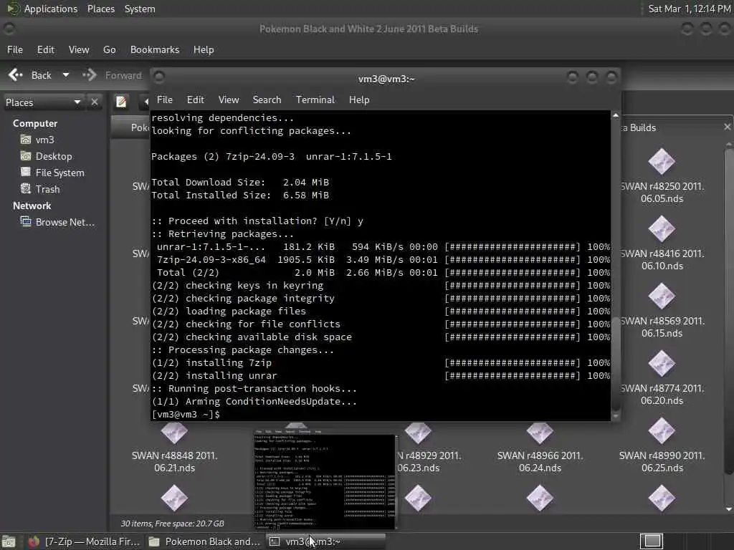
Task: Switch to Pokemon Black and... taskbar item
Action: (x=204, y=541)
